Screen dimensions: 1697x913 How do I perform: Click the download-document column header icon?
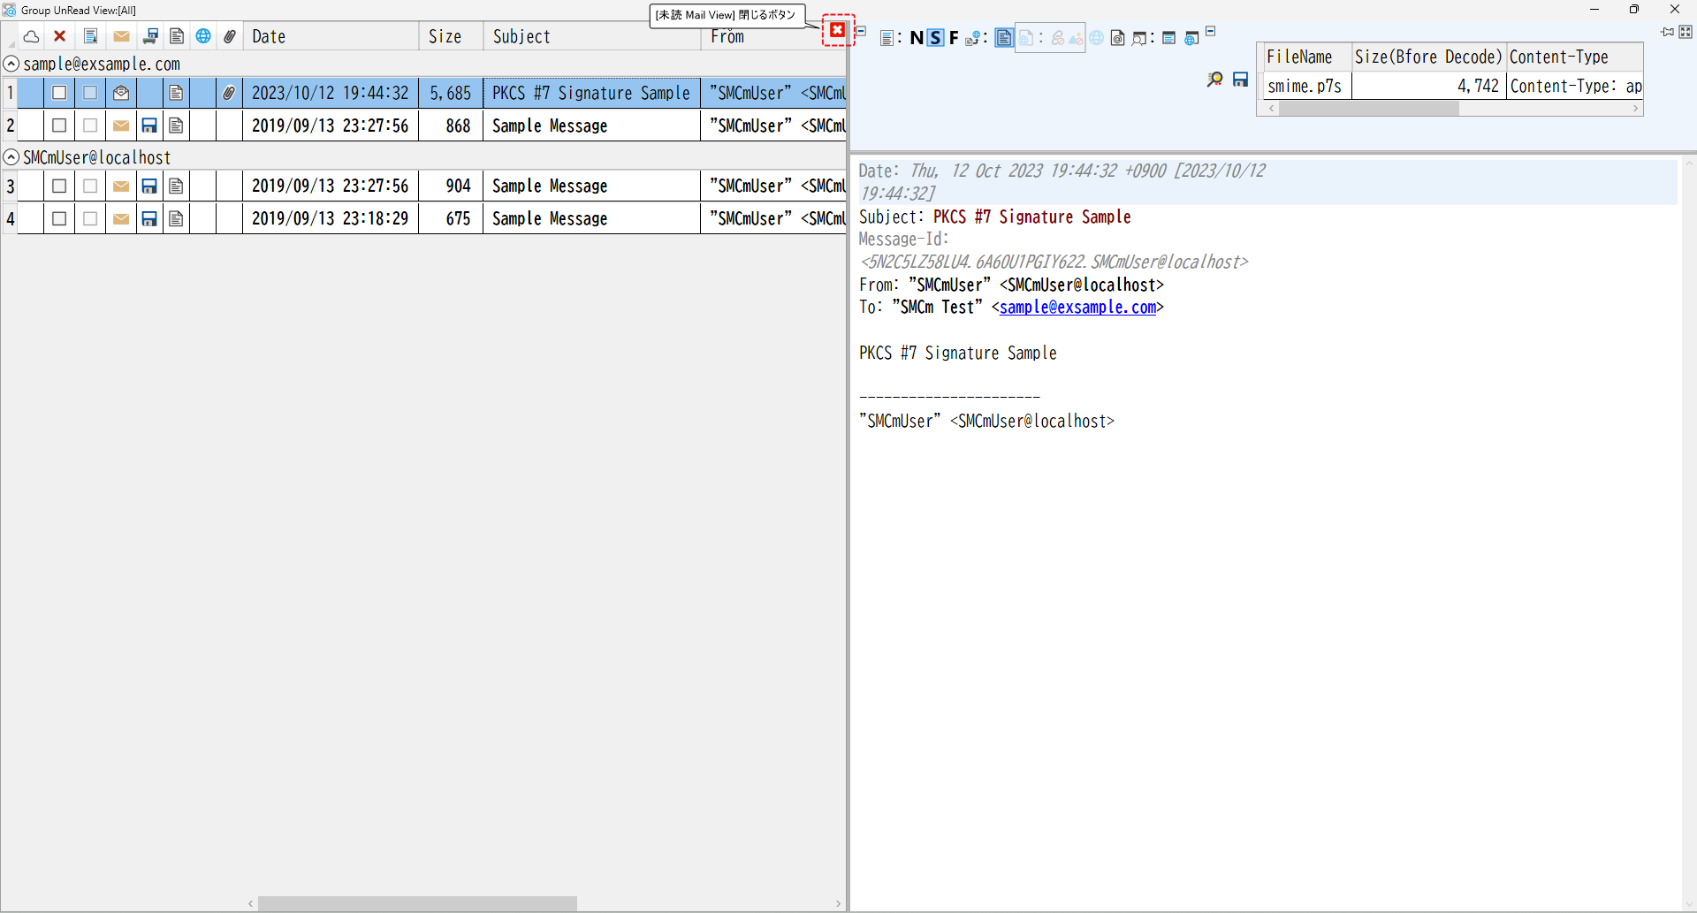pyautogui.click(x=90, y=36)
